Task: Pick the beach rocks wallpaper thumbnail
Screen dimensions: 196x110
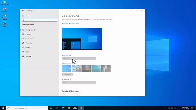Action: click(x=76, y=69)
